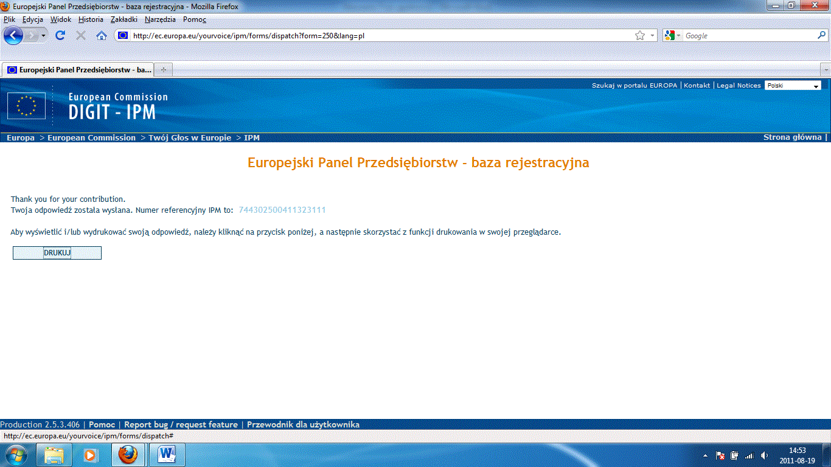Open the Widok menu
Image resolution: width=831 pixels, height=467 pixels.
point(61,19)
